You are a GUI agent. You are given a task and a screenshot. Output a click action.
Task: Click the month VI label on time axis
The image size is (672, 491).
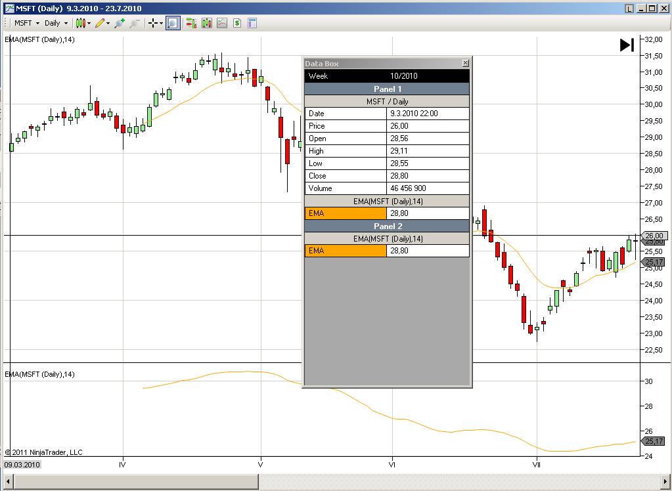(392, 465)
